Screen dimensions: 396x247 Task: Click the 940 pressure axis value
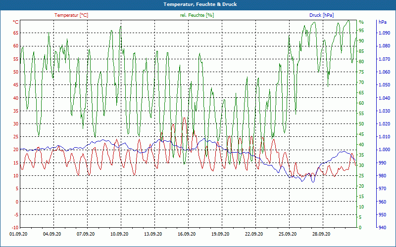click(x=383, y=227)
